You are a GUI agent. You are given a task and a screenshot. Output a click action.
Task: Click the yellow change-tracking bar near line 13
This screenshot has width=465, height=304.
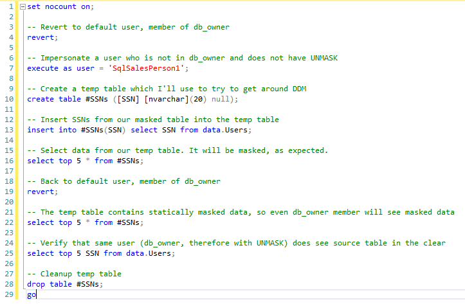(x=17, y=130)
